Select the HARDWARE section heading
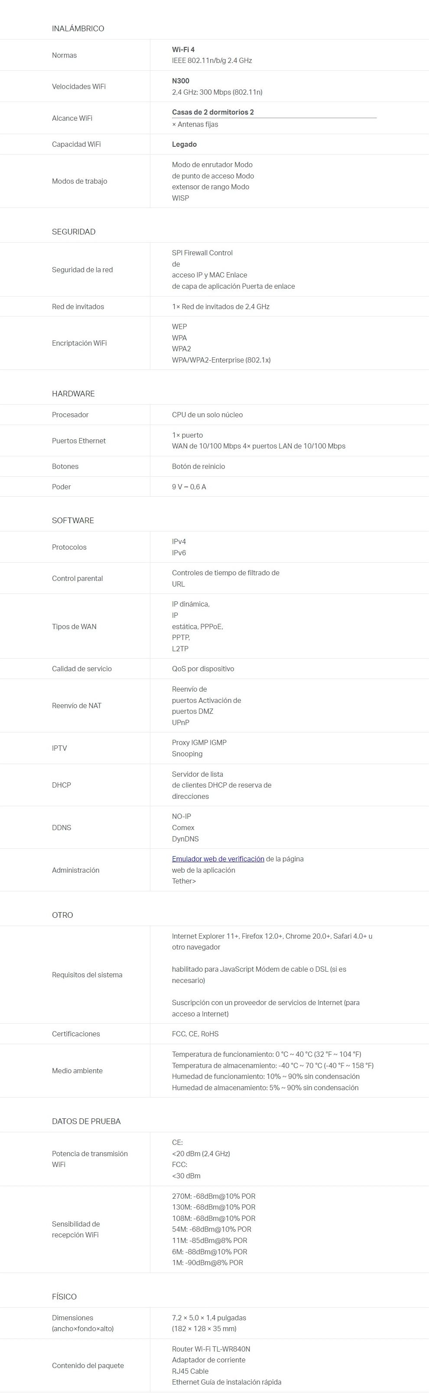 tap(73, 393)
